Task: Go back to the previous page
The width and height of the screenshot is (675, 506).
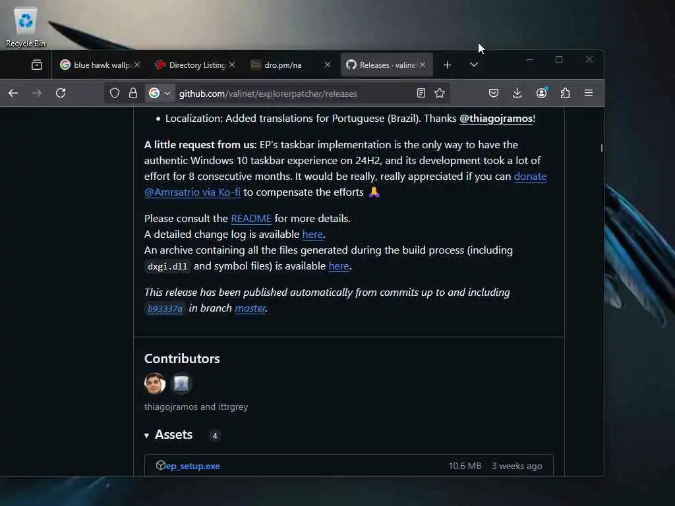Action: click(x=13, y=93)
